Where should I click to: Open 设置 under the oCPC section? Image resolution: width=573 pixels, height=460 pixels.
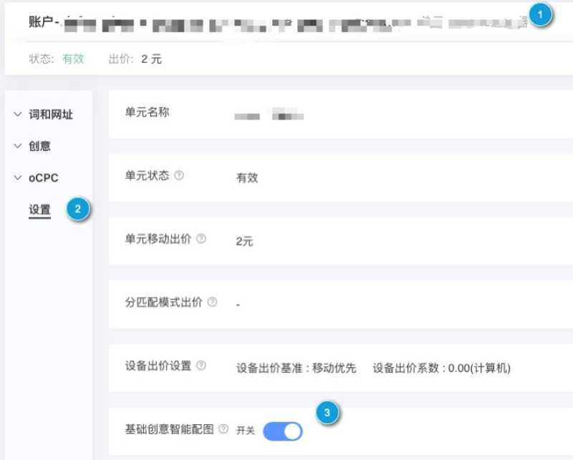coord(39,209)
